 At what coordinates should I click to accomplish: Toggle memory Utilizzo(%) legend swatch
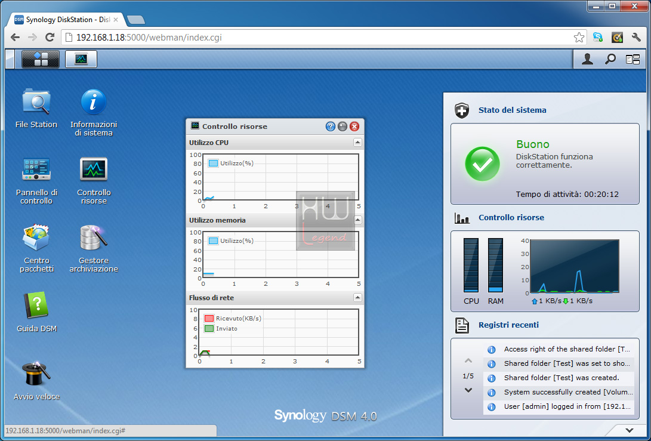(x=213, y=241)
